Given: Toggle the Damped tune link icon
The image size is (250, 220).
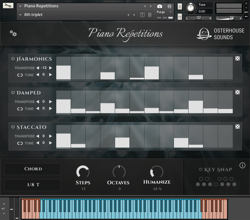Looking at the screenshot, I should pyautogui.click(x=20, y=109).
